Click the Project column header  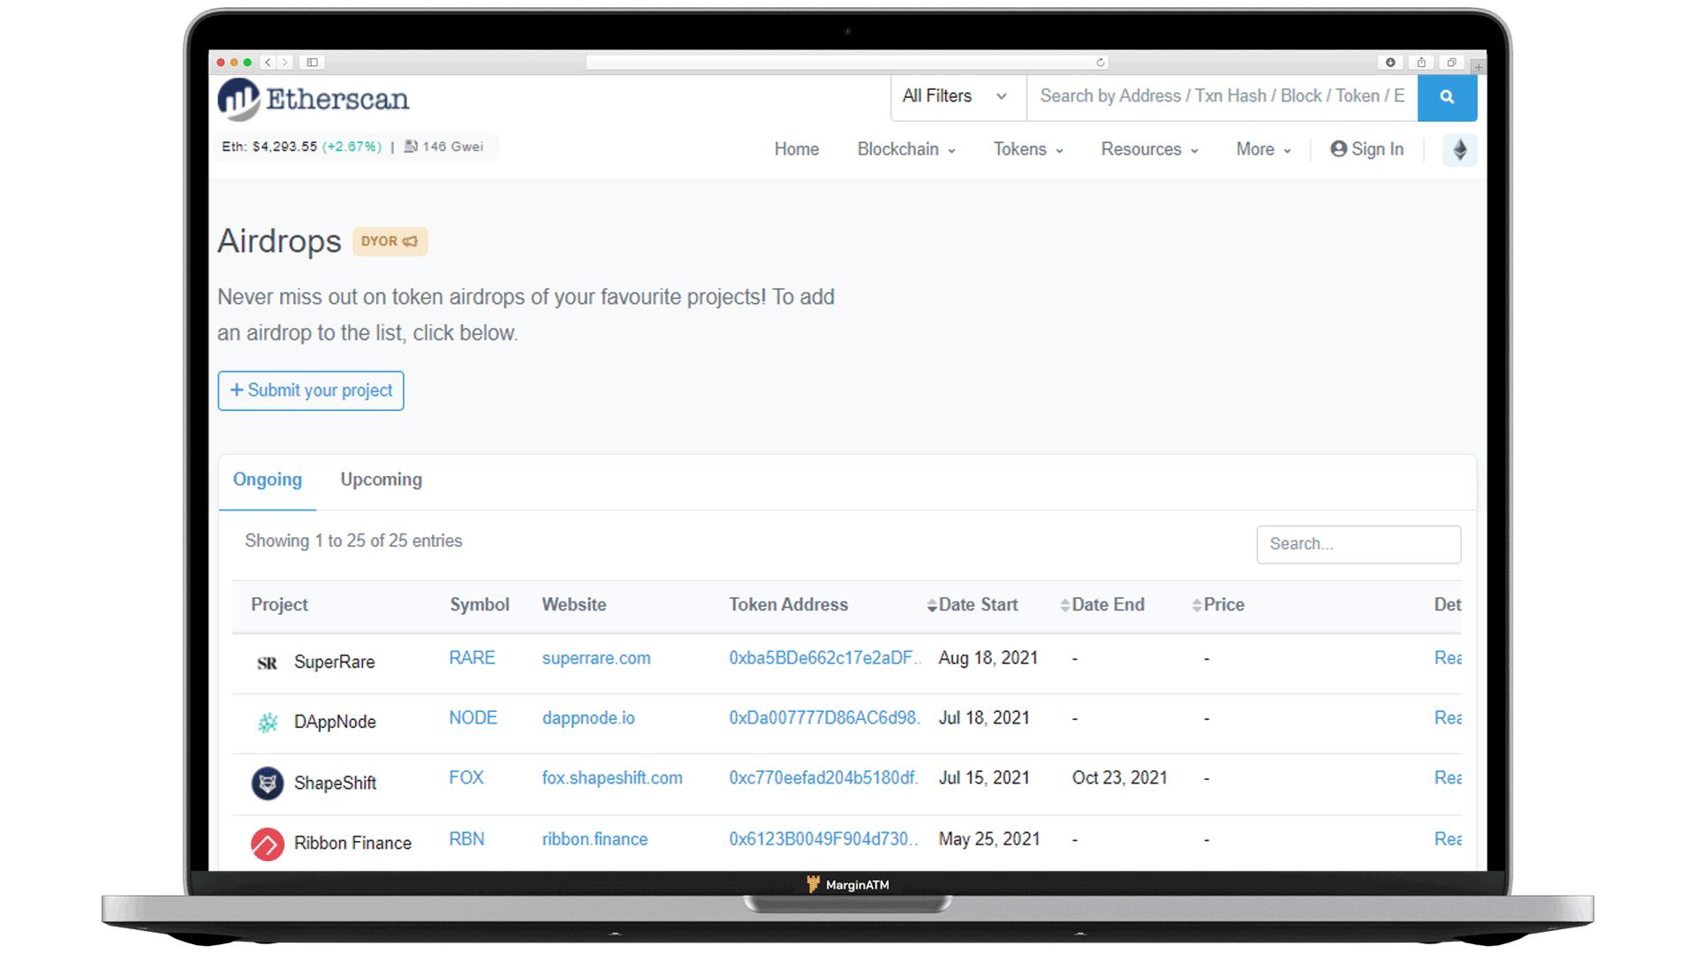pos(279,605)
